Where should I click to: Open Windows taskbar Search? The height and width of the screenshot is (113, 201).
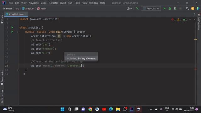[69, 109]
